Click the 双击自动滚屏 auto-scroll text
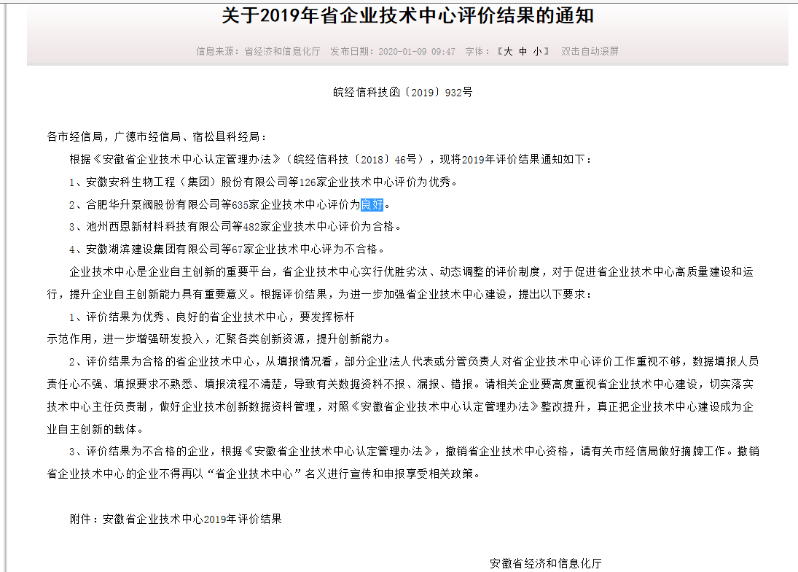 pos(590,52)
